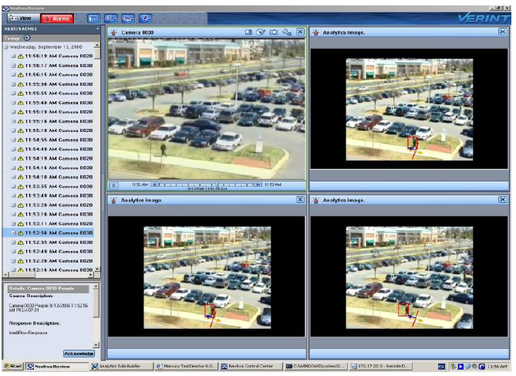Select alarm 11:54:19 AM Camera 0020
The width and height of the screenshot is (516, 376).
point(59,158)
